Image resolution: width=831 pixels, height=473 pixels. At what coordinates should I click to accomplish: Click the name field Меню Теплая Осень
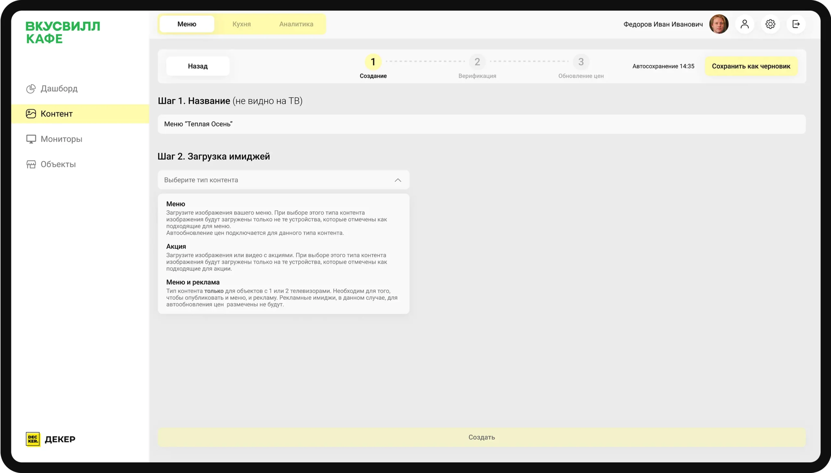(481, 124)
